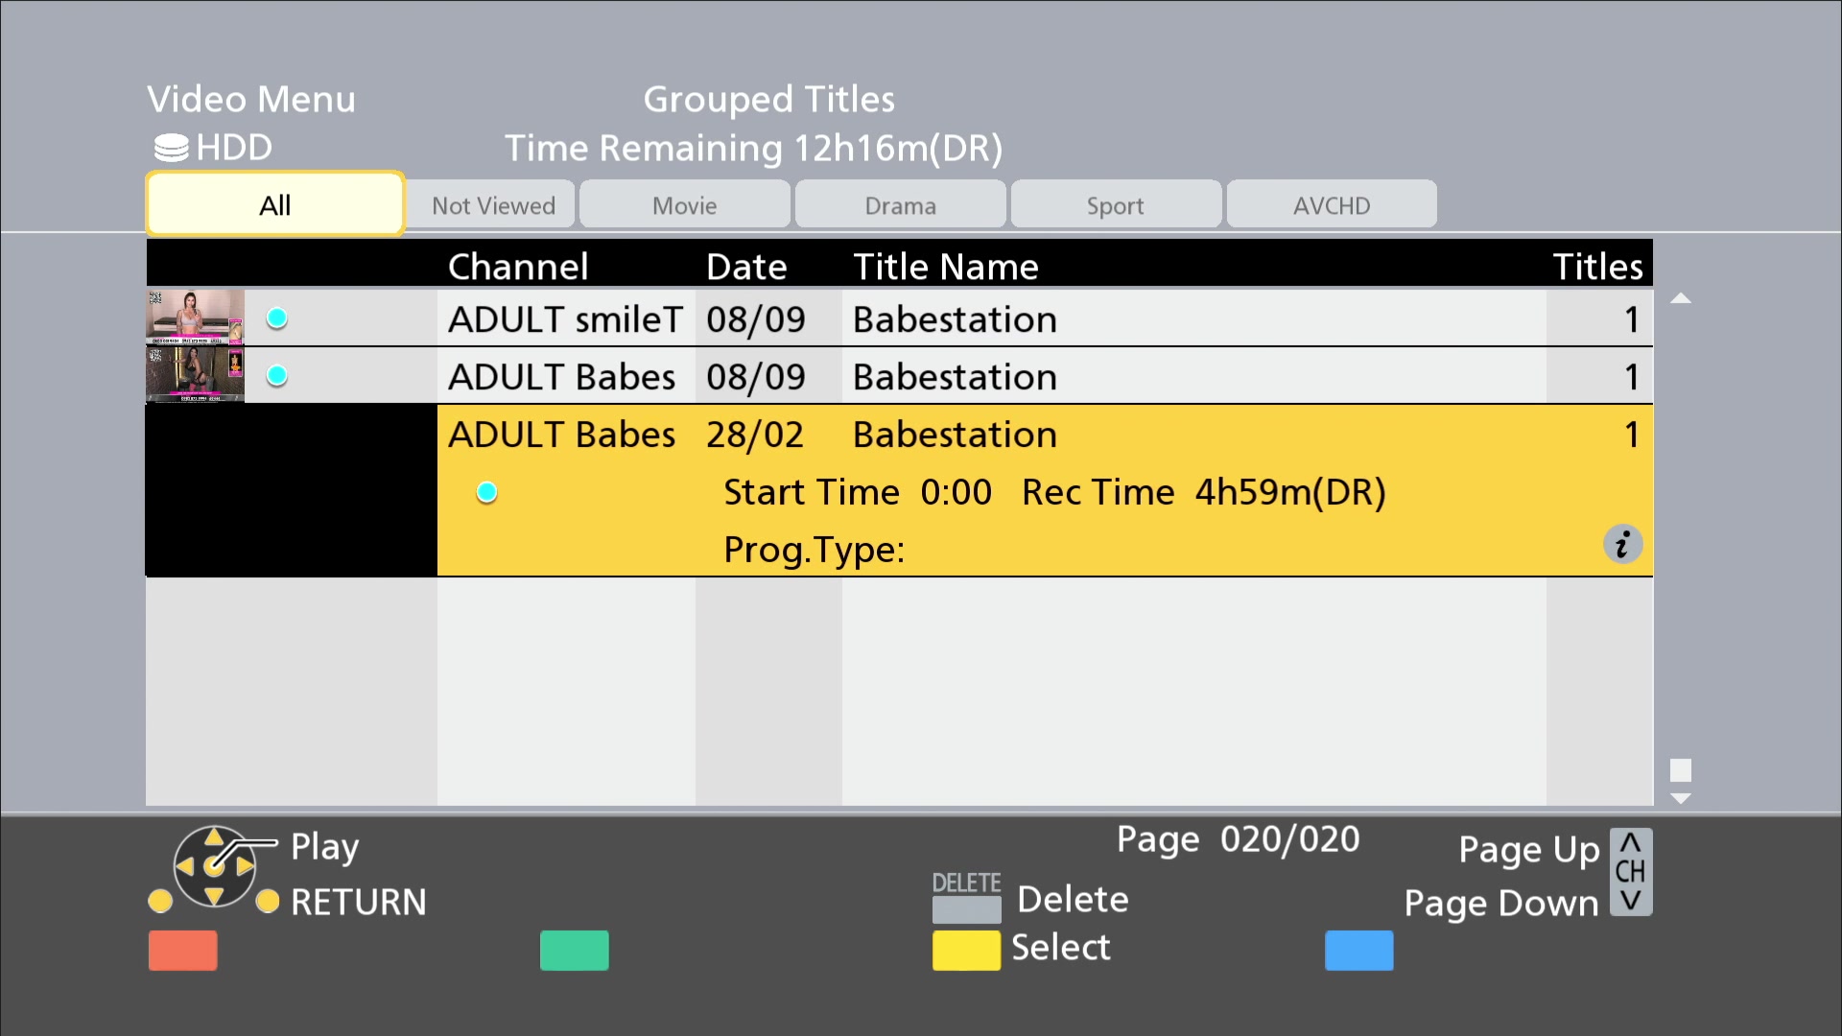
Task: Select the AVCHD tab
Action: (x=1332, y=205)
